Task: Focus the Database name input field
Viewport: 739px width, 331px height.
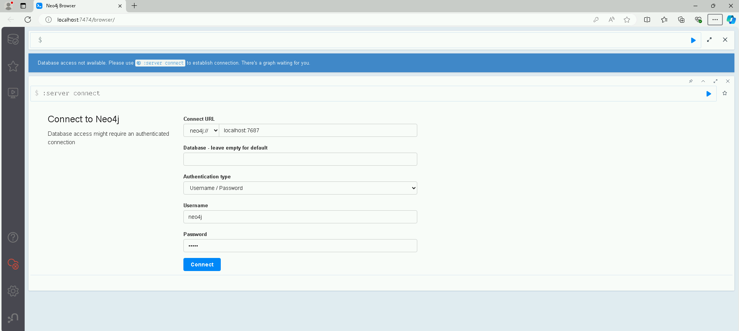Action: [300, 159]
